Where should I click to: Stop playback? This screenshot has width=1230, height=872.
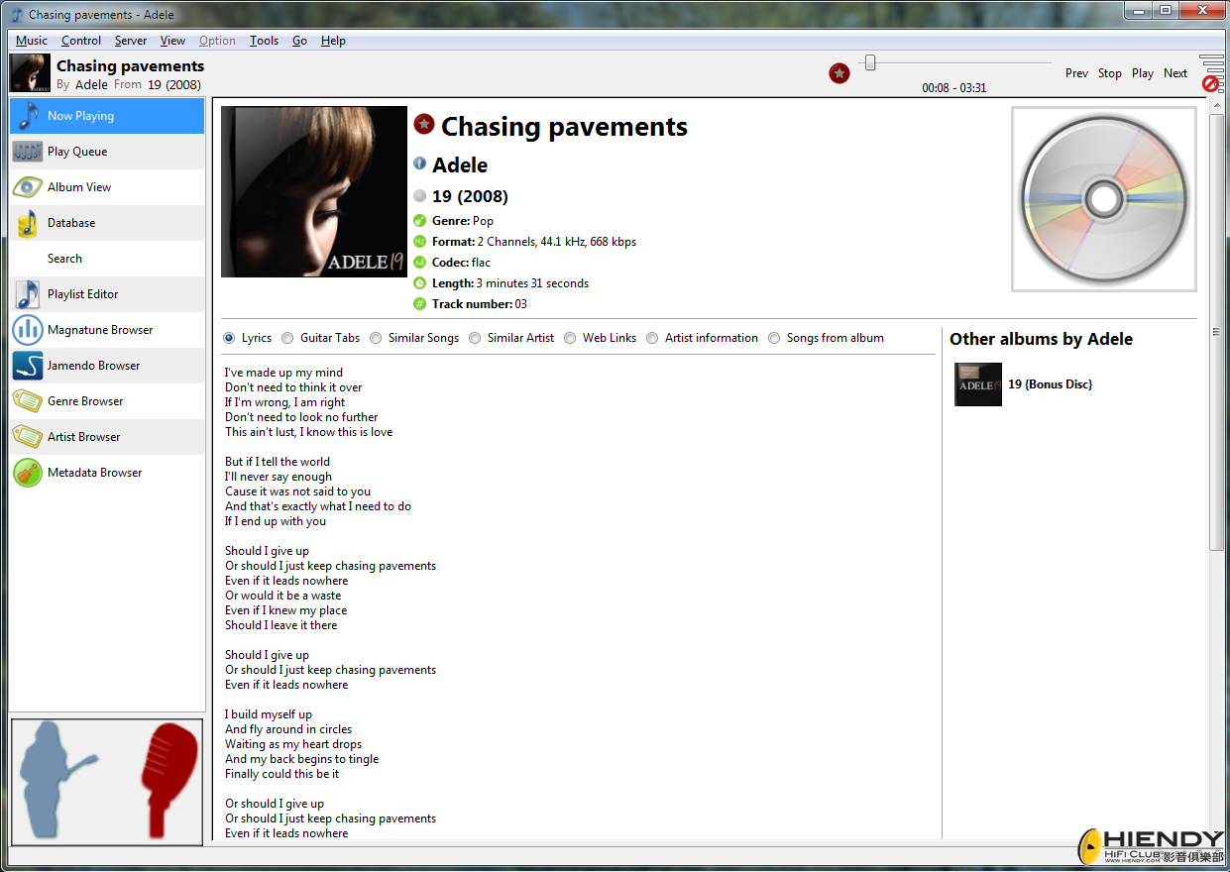1110,73
